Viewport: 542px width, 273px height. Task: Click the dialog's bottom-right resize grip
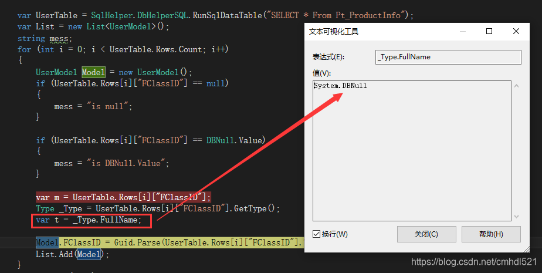(x=526, y=249)
